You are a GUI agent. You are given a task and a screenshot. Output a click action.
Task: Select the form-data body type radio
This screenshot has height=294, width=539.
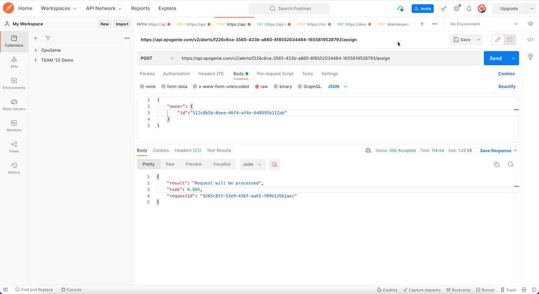coord(163,87)
